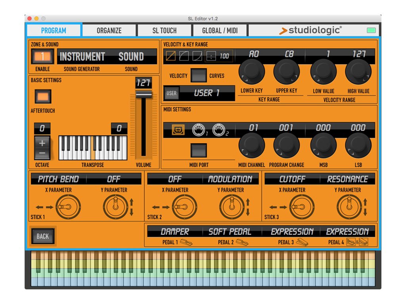
Task: Click the MIDI Channel knob
Action: (251, 145)
